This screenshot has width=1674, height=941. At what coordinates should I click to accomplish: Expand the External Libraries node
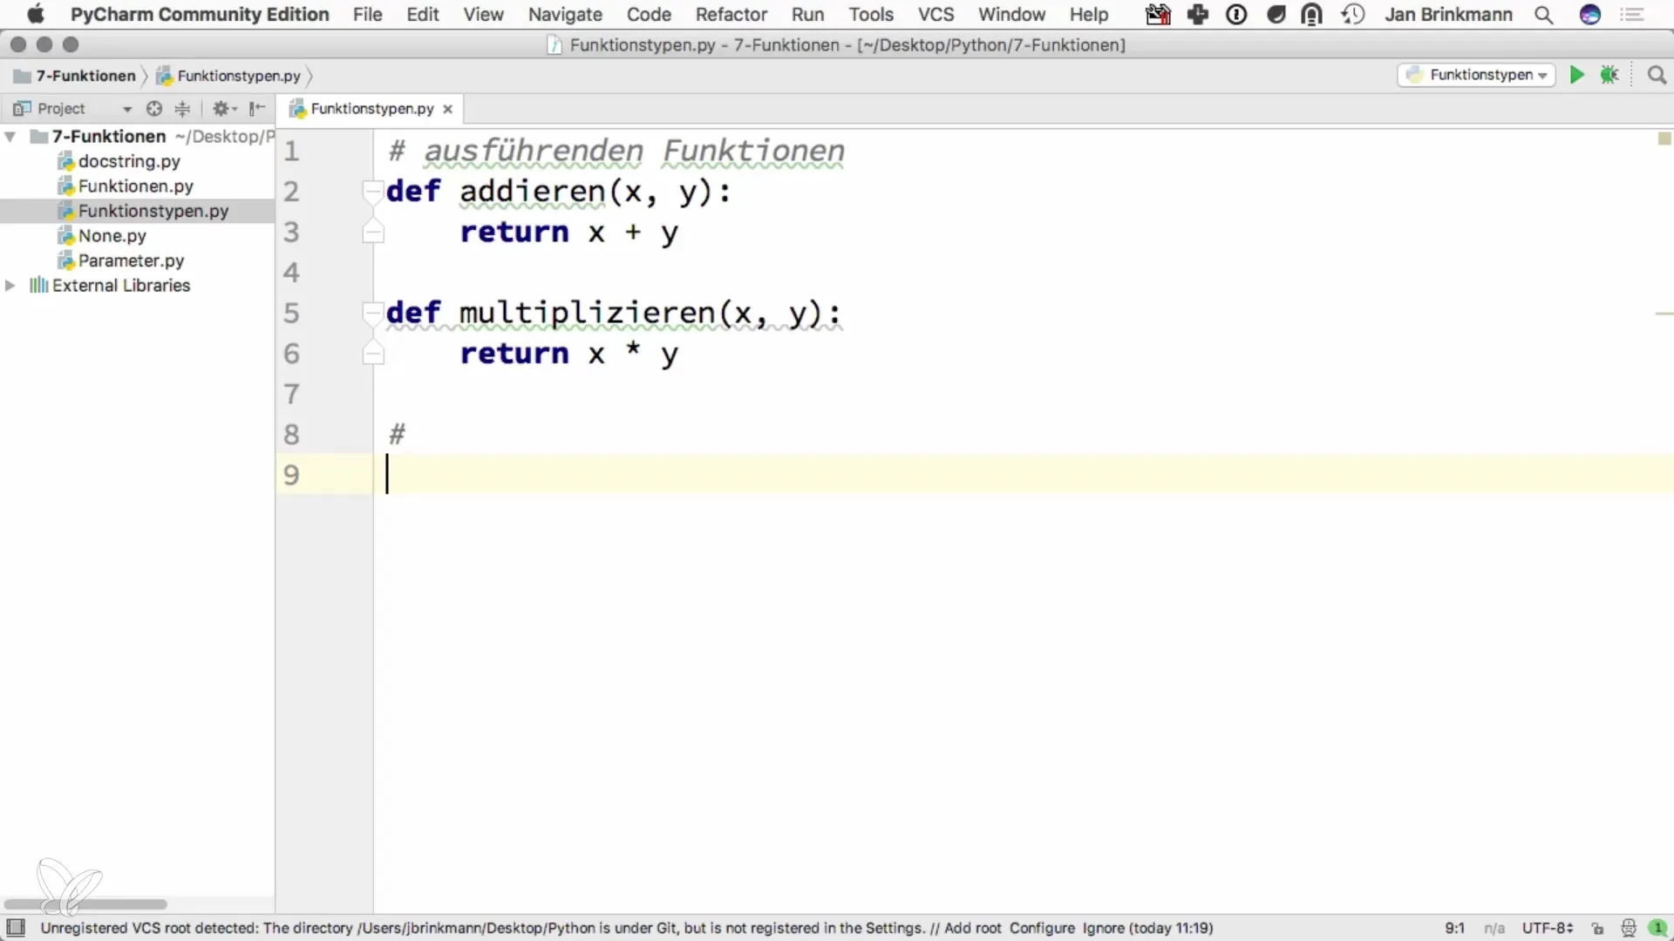pos(10,285)
